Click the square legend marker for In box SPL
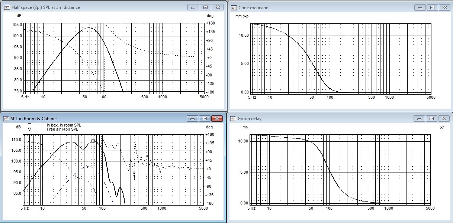The height and width of the screenshot is (223, 453). 29,125
